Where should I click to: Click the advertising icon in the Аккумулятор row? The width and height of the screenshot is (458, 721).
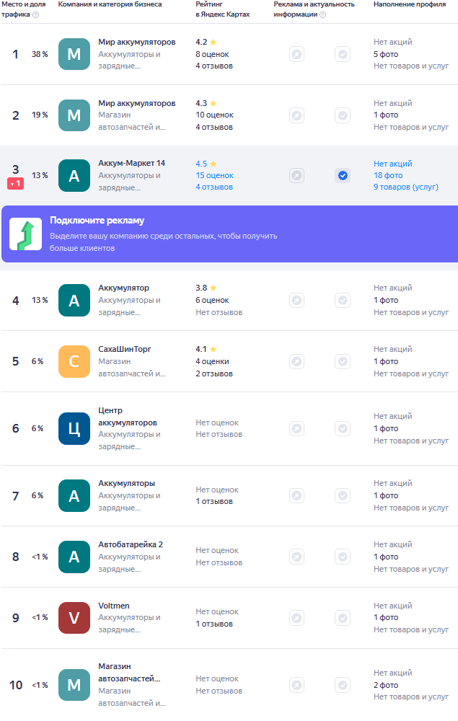coord(297,300)
